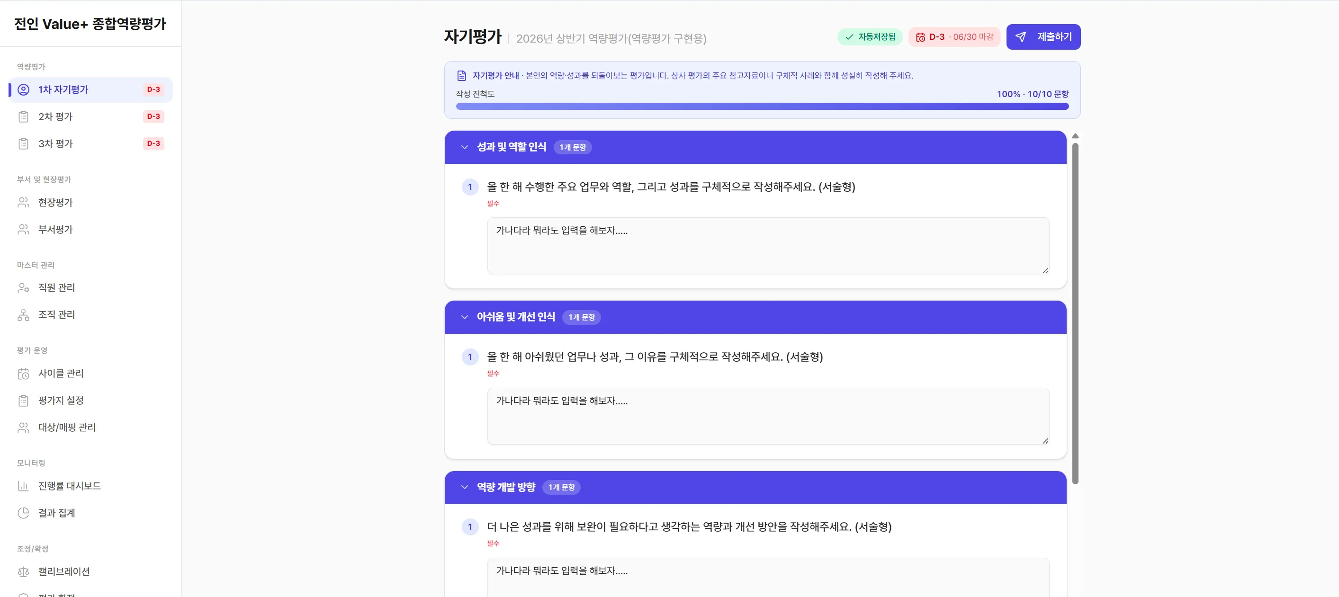The width and height of the screenshot is (1339, 597).
Task: Click the 1개 문항 badge on 성과 및 역할 인식
Action: point(572,148)
